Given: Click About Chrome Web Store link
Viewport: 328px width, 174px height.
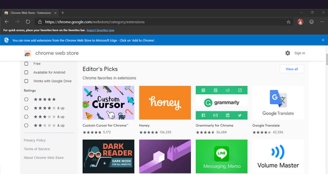Looking at the screenshot, I should point(44,158).
